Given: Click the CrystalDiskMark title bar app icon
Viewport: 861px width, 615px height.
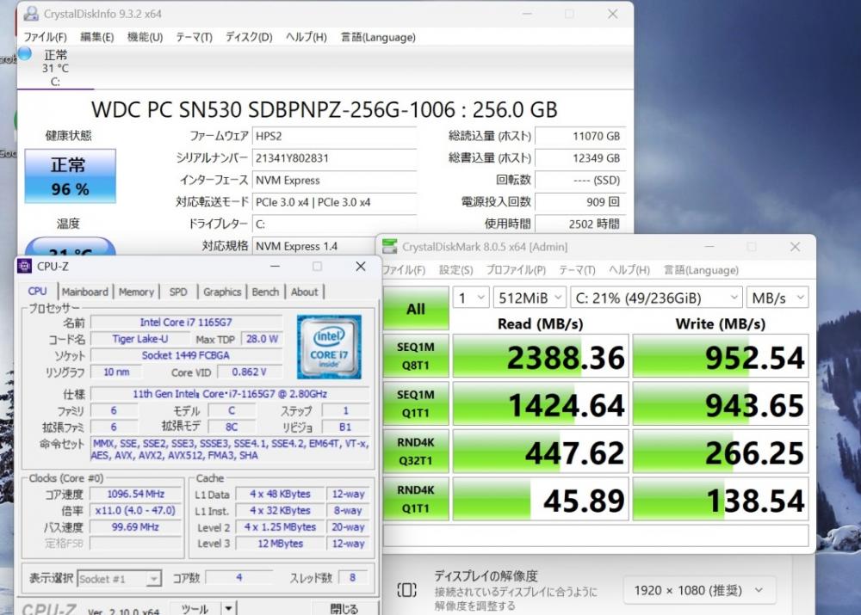Looking at the screenshot, I should [x=390, y=246].
